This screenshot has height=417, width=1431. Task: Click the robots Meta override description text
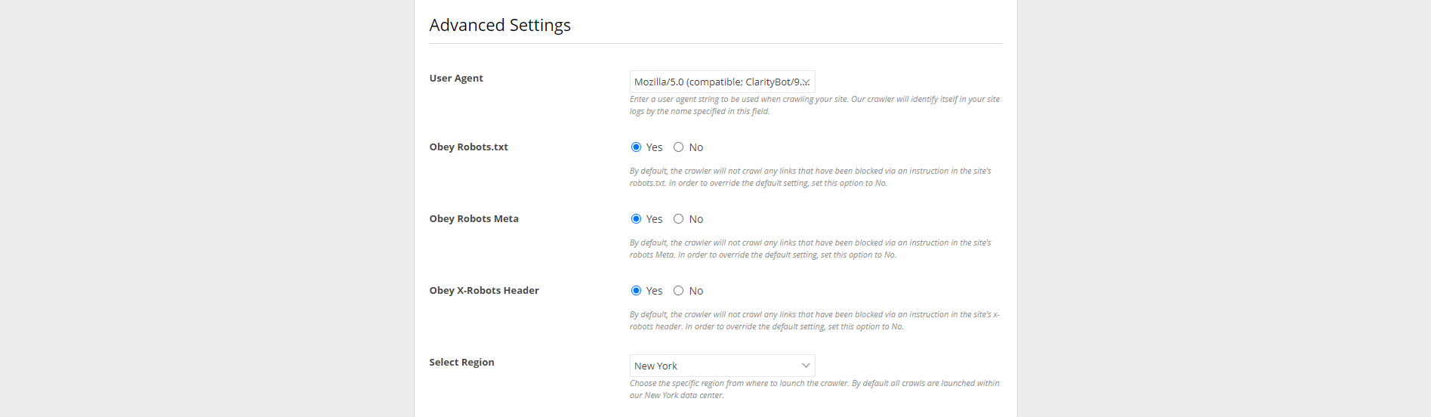pos(810,249)
